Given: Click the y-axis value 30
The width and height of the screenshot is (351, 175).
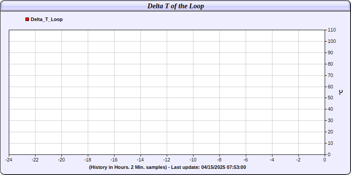Looking at the screenshot, I should click(331, 121).
